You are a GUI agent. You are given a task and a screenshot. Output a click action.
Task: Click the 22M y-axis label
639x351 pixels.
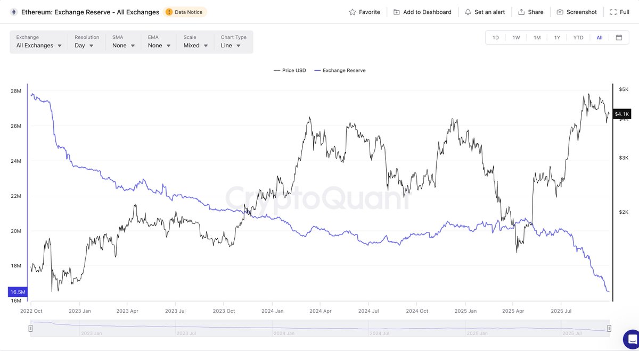coord(17,196)
